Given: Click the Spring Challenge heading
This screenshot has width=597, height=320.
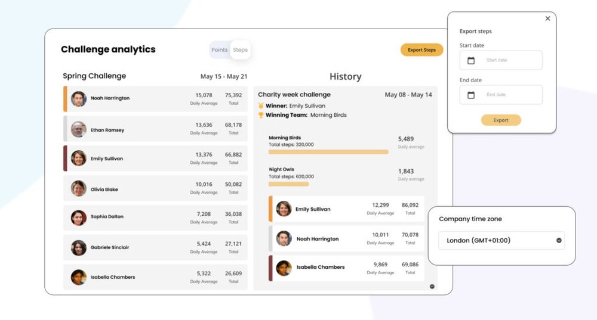Looking at the screenshot, I should (x=94, y=76).
